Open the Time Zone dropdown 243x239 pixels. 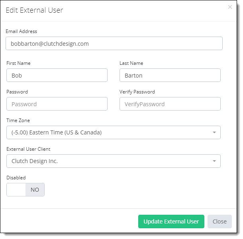coord(114,132)
